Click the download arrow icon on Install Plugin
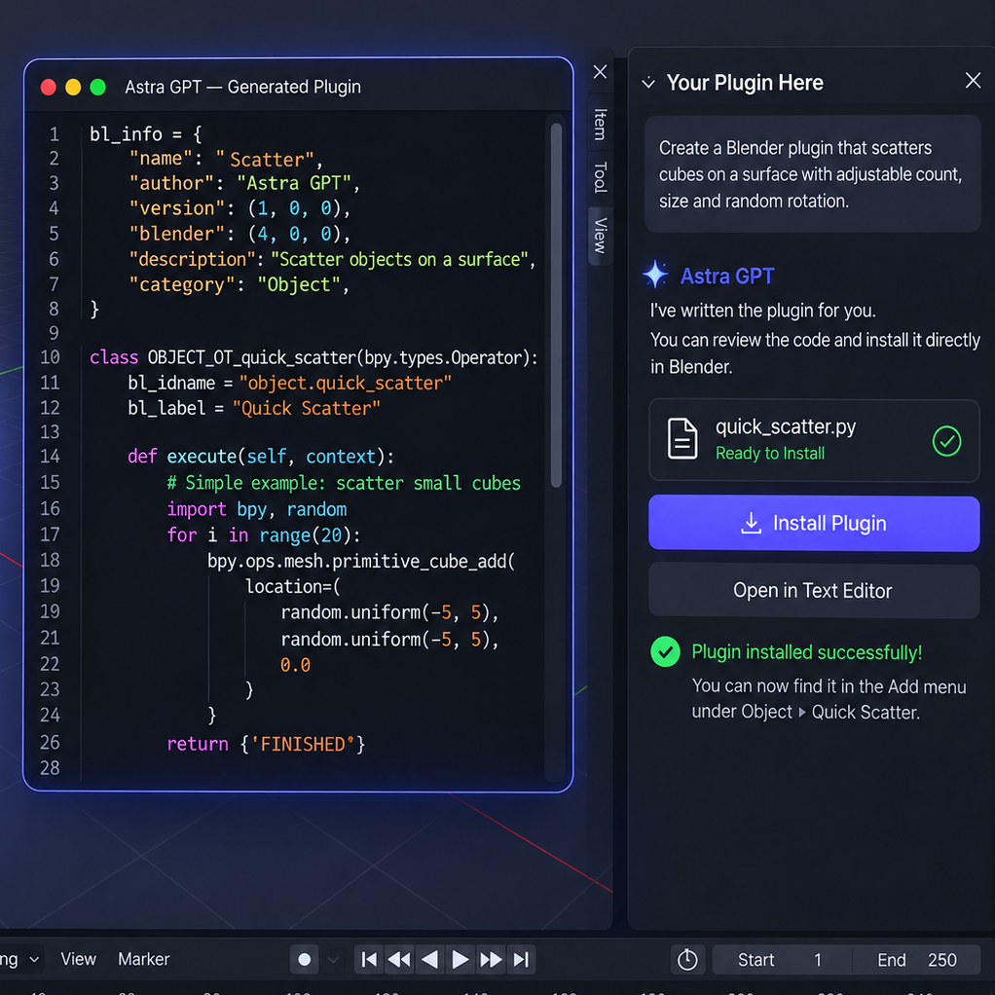The height and width of the screenshot is (995, 995). [x=751, y=523]
